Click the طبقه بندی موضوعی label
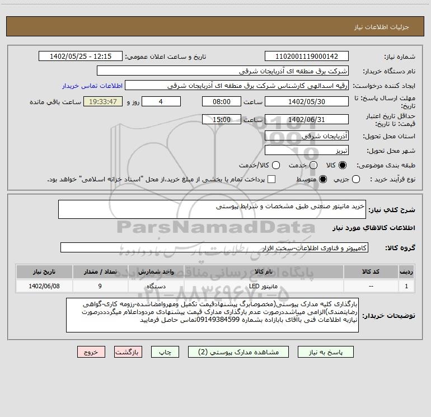Screen dimensions: 431x417 pyautogui.click(x=386, y=165)
